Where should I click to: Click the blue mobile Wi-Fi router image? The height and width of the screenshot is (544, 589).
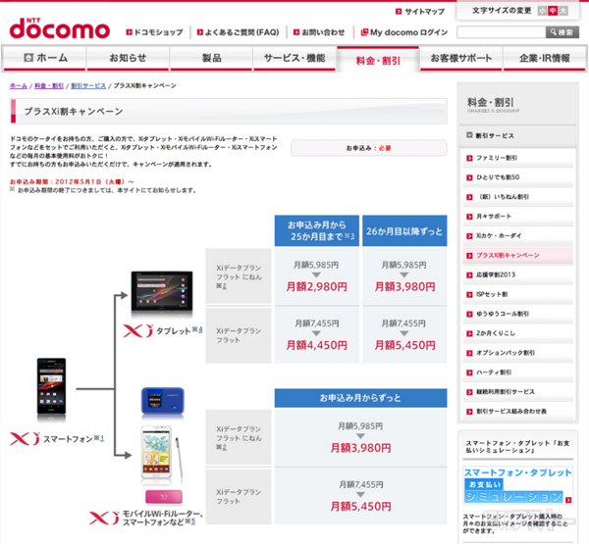[x=163, y=402]
